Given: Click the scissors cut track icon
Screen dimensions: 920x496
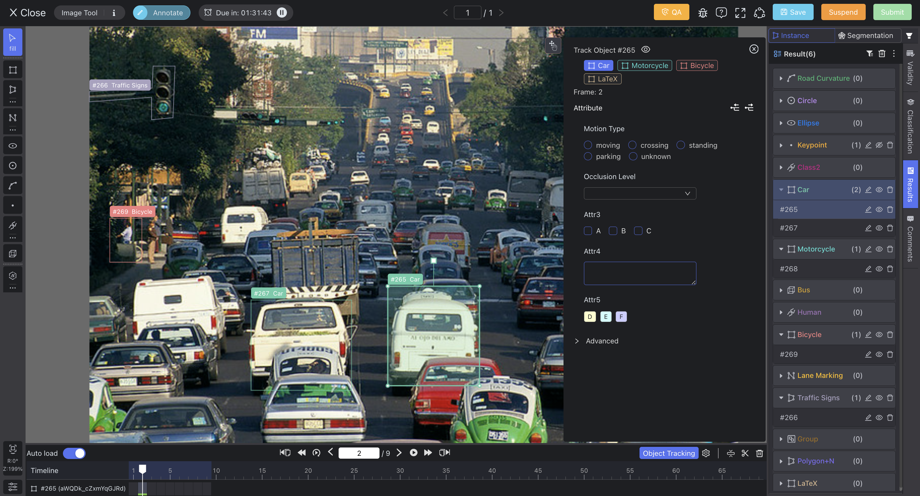Looking at the screenshot, I should click(x=745, y=453).
